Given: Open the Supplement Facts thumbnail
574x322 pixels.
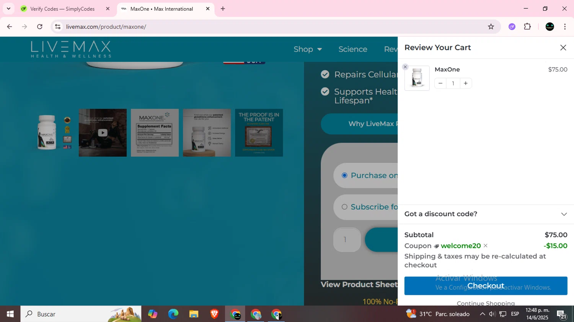Looking at the screenshot, I should (x=155, y=133).
